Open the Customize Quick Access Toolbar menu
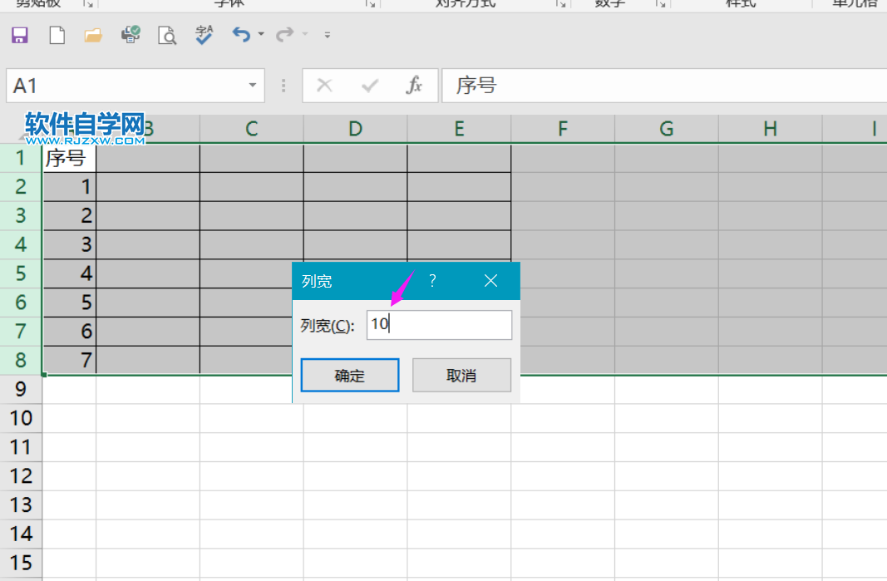 point(326,36)
